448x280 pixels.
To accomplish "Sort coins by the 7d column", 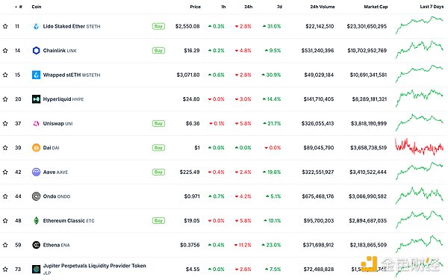I will (x=279, y=7).
